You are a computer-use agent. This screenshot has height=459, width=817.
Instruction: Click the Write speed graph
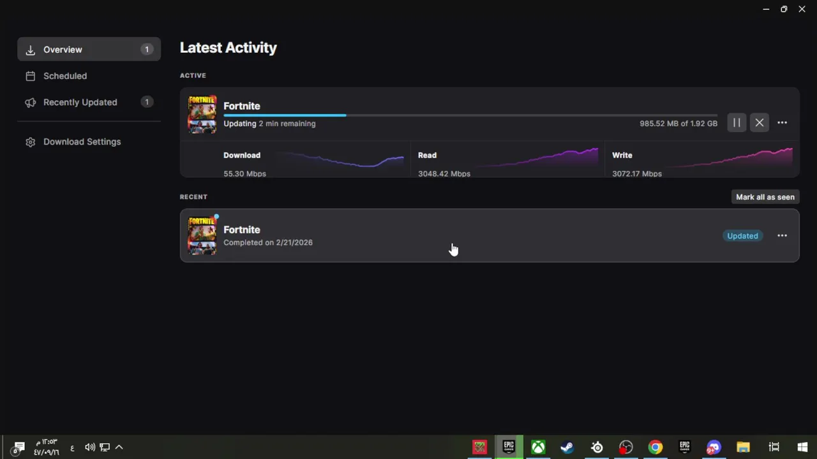point(729,159)
